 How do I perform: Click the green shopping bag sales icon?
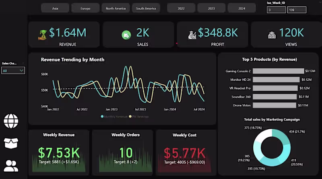(x=126, y=35)
